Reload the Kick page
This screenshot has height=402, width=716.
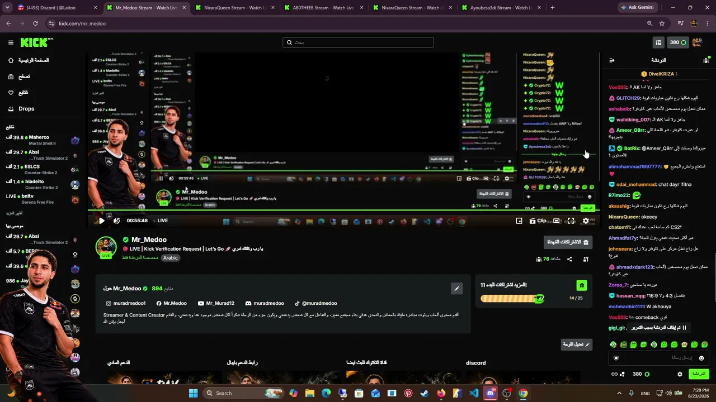coord(35,23)
